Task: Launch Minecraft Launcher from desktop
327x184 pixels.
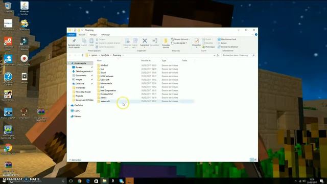Action: [x=25, y=8]
